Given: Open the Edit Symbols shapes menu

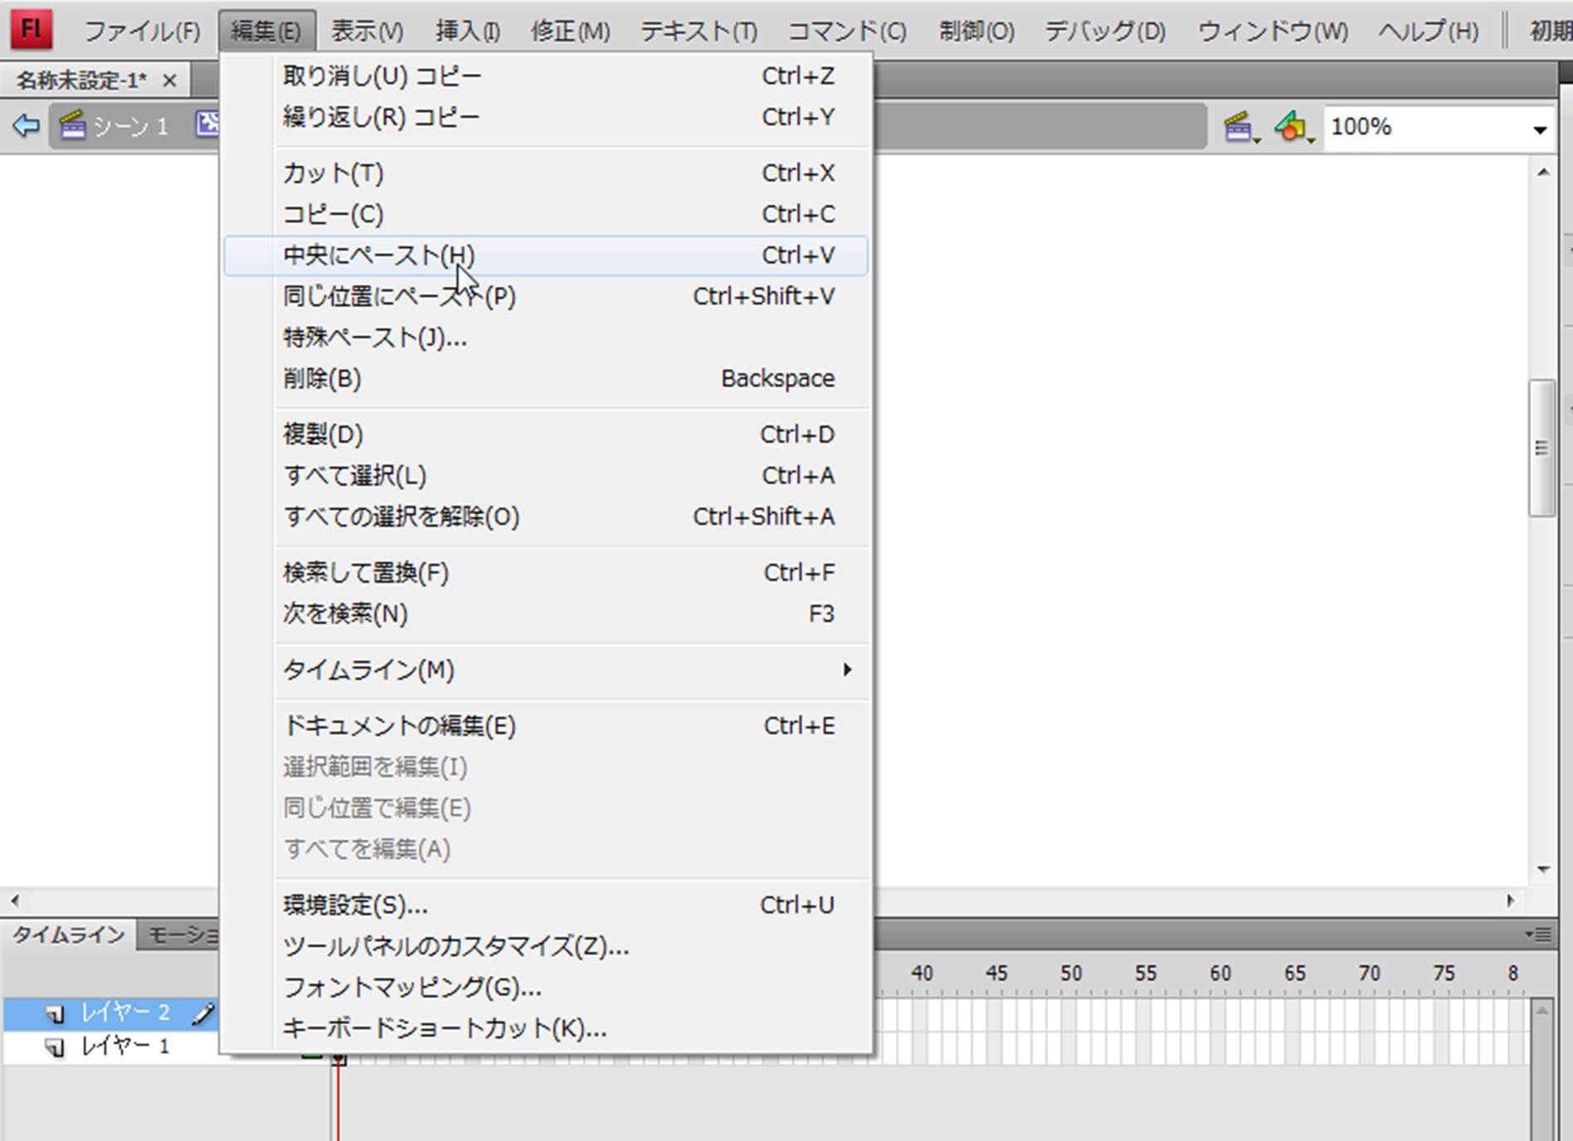Looking at the screenshot, I should tap(1293, 128).
